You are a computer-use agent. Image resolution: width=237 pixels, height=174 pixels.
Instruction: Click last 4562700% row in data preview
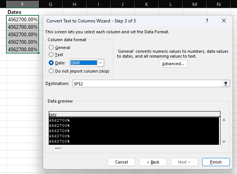pos(134,141)
